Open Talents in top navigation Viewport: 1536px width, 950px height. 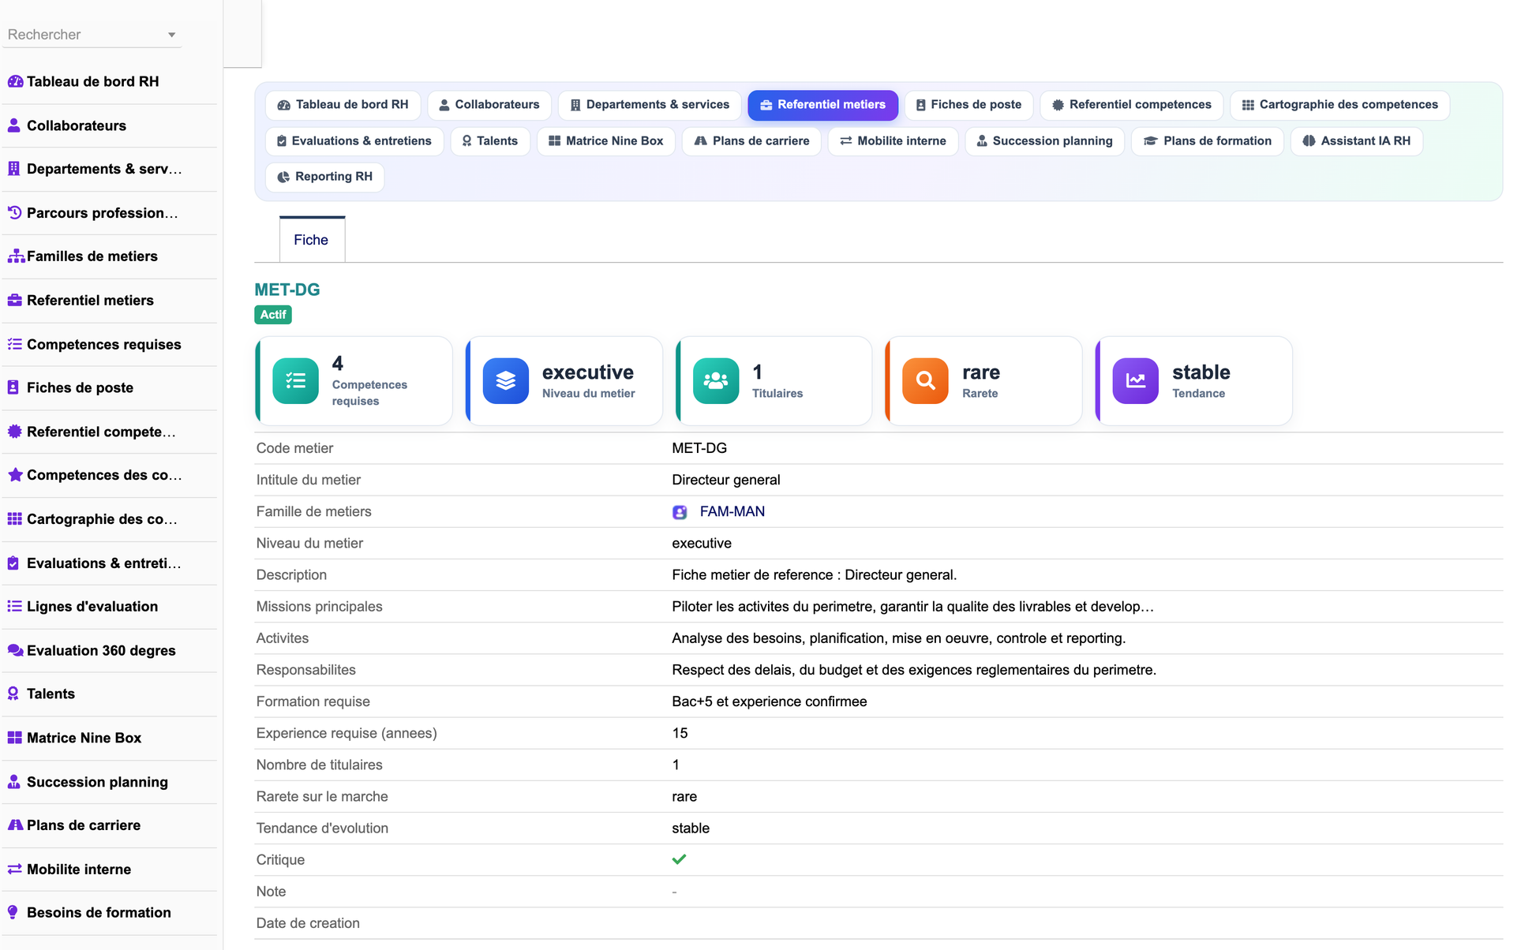pos(490,141)
